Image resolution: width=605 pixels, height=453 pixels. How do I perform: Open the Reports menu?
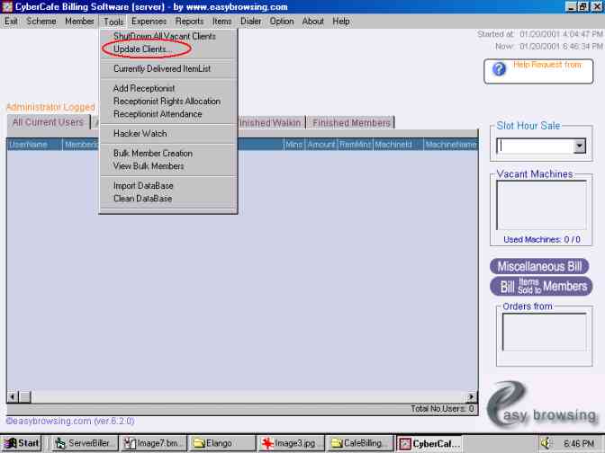pyautogui.click(x=189, y=21)
